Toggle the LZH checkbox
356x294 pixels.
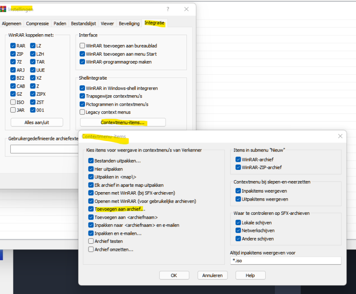(32, 54)
